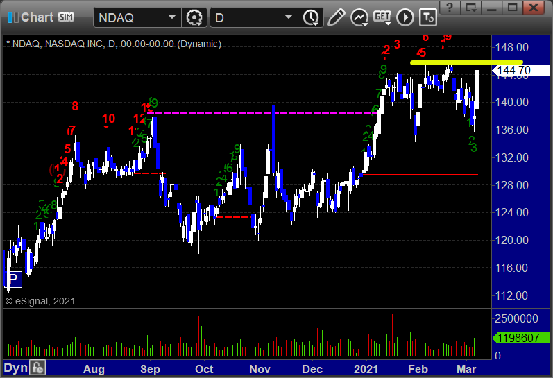The image size is (553, 378).
Task: Maximize the chart window
Action: point(513,7)
